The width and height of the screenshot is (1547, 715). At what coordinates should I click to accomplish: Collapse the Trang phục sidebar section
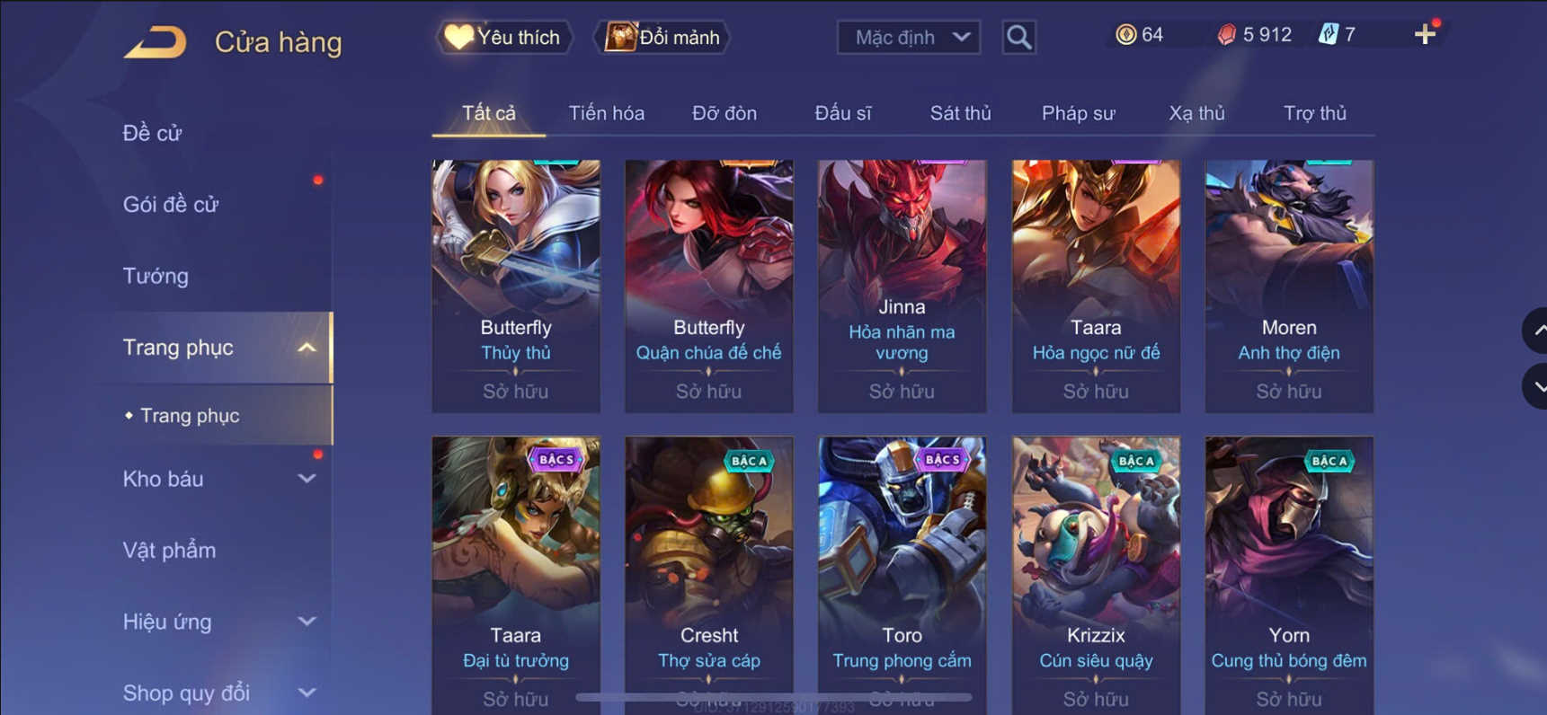click(307, 348)
